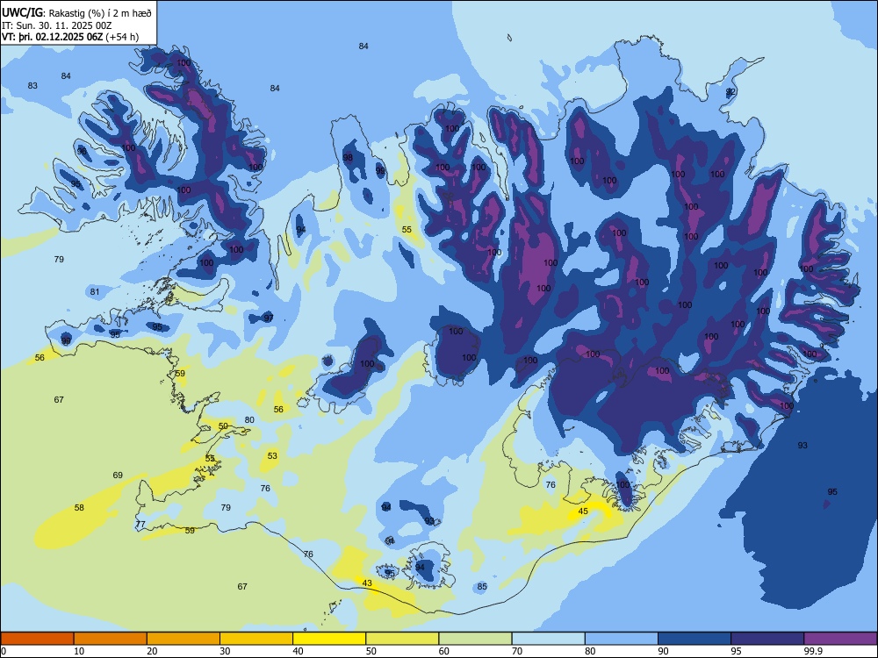The image size is (878, 658).
Task: Pick the 50–60 pale yellow legend swatch
Action: tap(402, 639)
